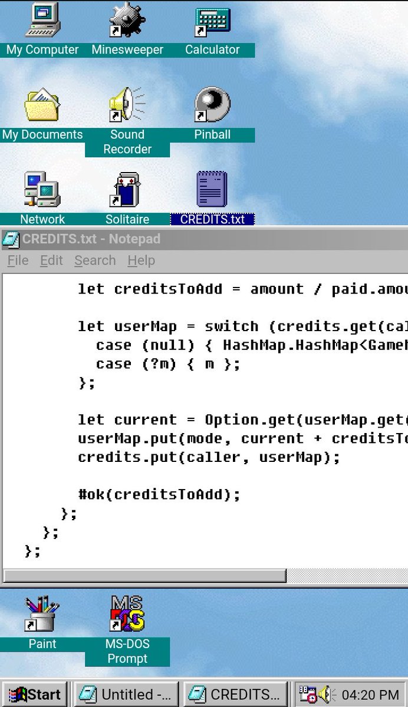This screenshot has width=408, height=707.
Task: Click the My Documents icon label
Action: pyautogui.click(x=42, y=135)
